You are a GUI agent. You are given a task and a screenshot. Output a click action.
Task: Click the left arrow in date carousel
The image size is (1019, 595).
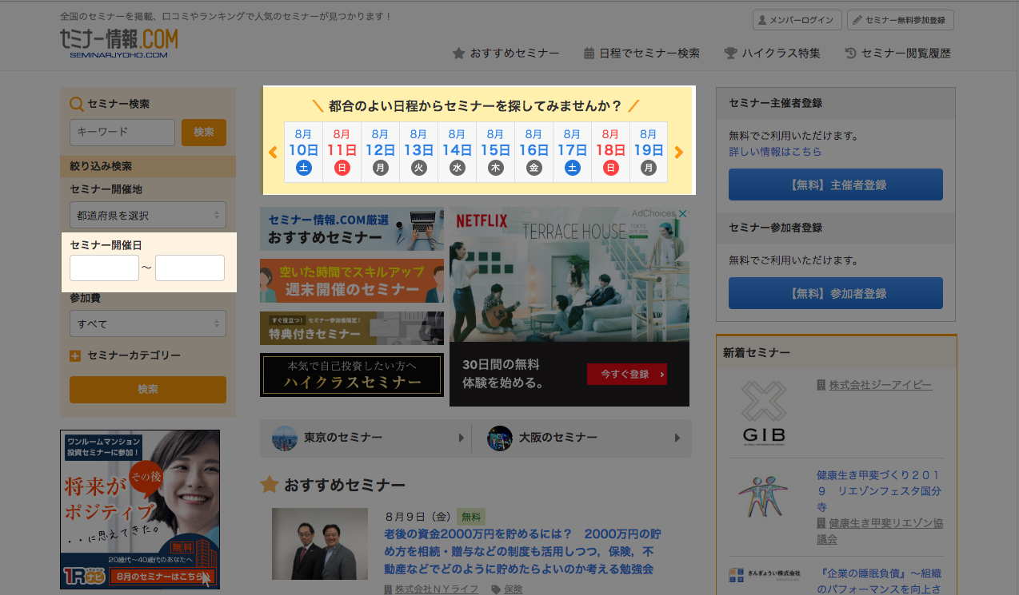[273, 153]
